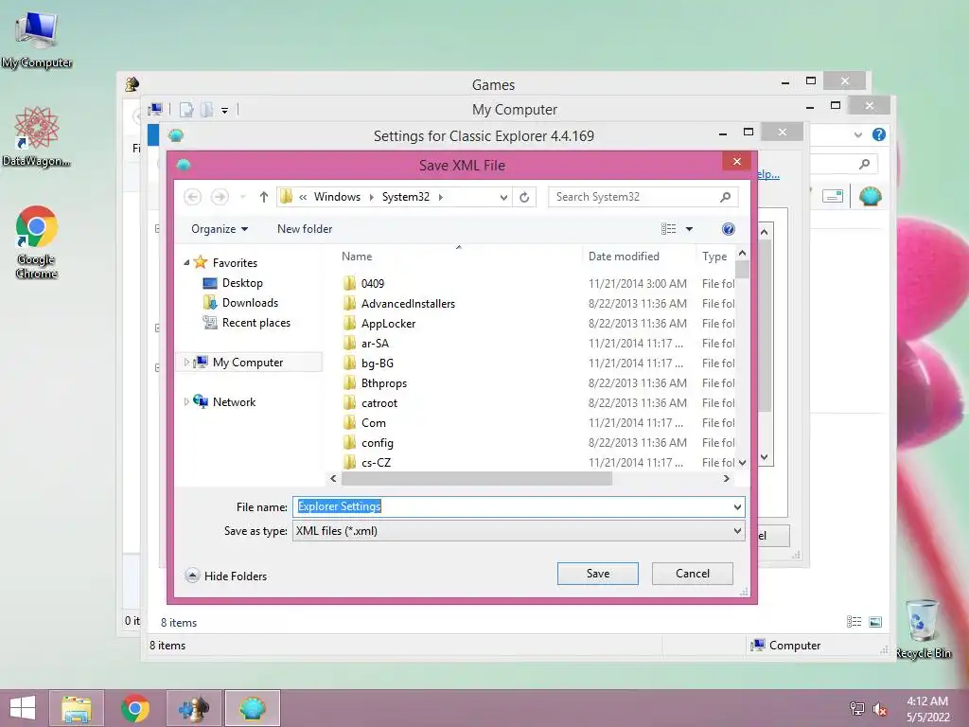Open the 0409 folder icon
The image size is (969, 727).
(349, 283)
